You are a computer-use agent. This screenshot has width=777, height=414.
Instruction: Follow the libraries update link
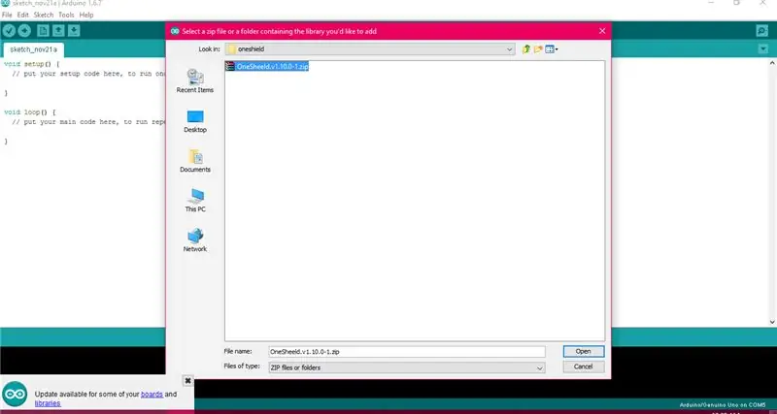pyautogui.click(x=48, y=403)
